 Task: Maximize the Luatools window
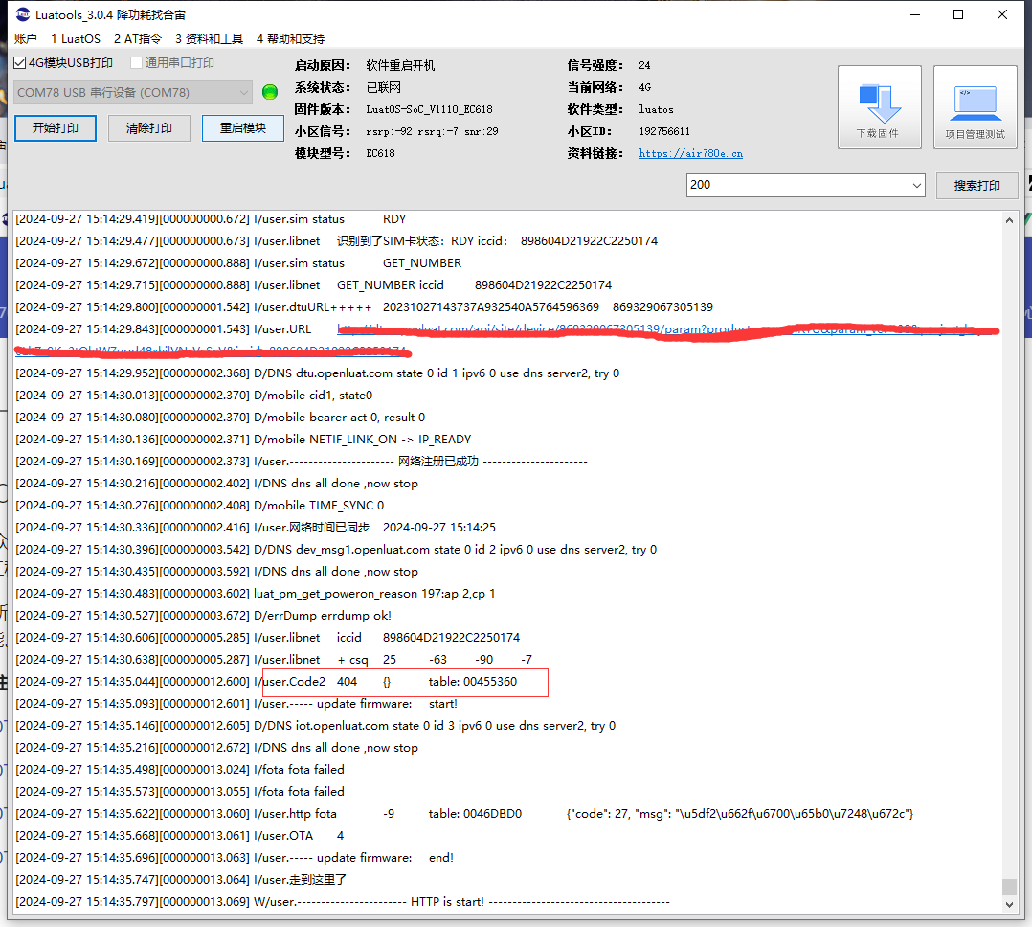[958, 14]
